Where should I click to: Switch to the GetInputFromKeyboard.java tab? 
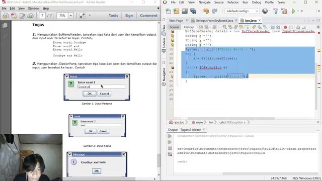[214, 21]
